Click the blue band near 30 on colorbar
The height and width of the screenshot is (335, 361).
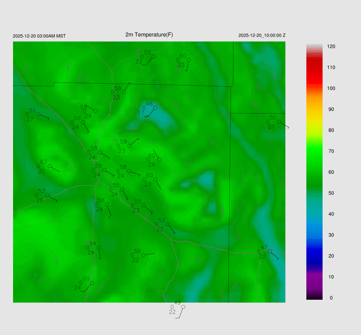coord(314,235)
